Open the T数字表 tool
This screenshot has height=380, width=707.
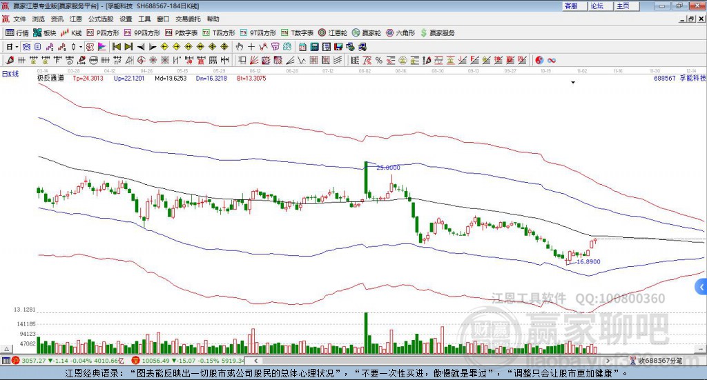(x=297, y=33)
